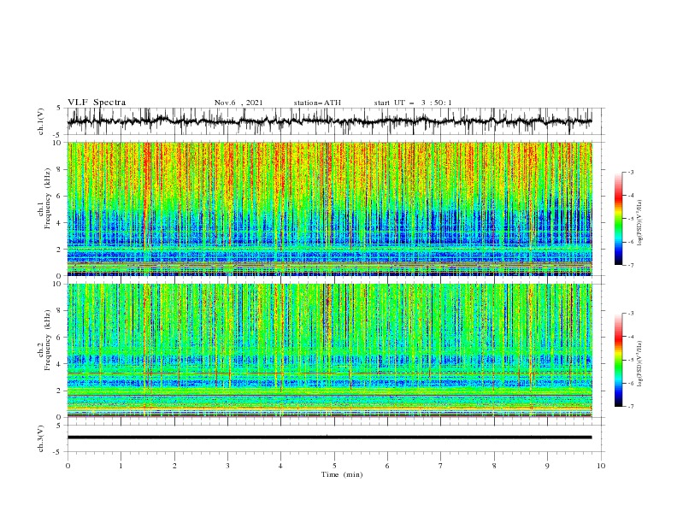
Task: Click the 'station=ATH' label
Action: point(317,103)
